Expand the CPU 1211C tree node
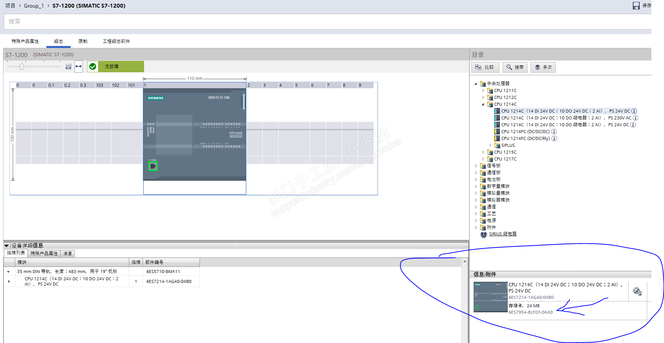This screenshot has height=343, width=664. [483, 91]
